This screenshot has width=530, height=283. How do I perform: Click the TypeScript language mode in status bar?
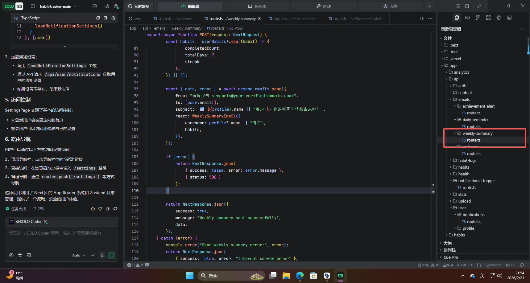coord(493,265)
